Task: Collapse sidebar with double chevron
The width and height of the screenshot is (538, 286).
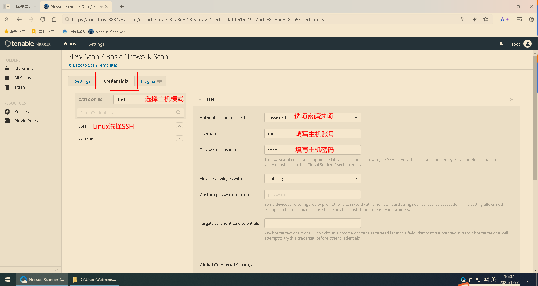Action: [56, 270]
